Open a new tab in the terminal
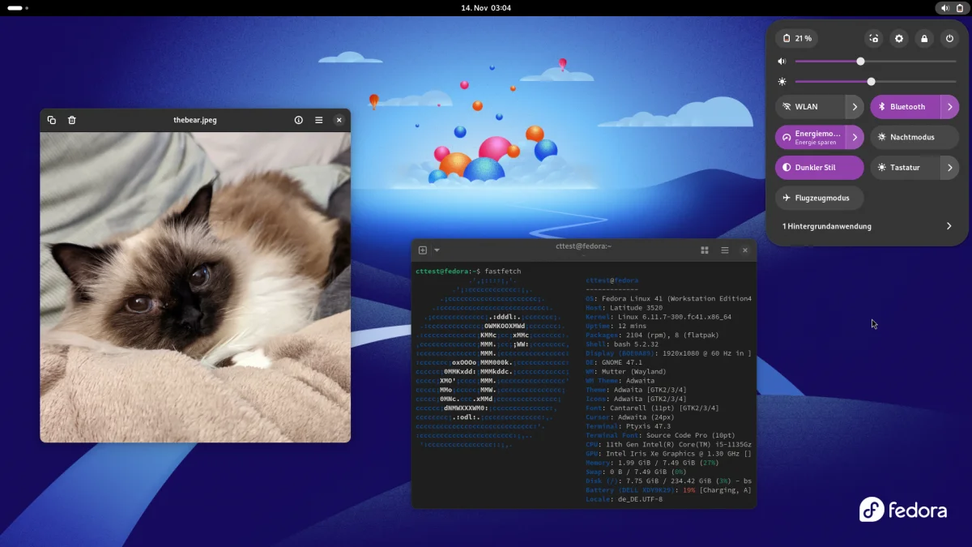Viewport: 972px width, 547px height. 422,250
